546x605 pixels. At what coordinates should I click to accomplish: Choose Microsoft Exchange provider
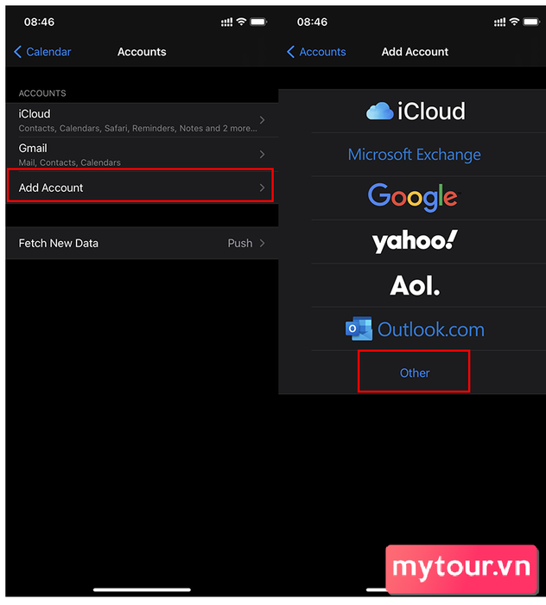click(x=414, y=155)
